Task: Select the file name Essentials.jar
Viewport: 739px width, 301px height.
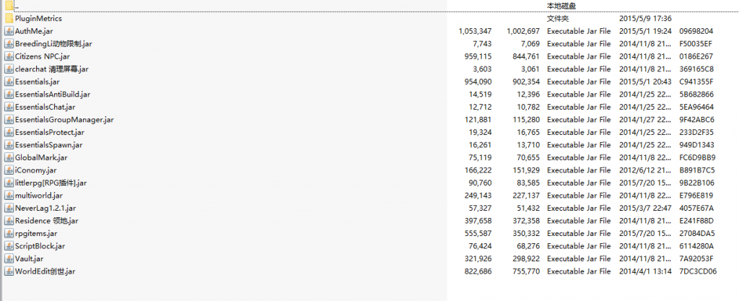Action: [38, 82]
